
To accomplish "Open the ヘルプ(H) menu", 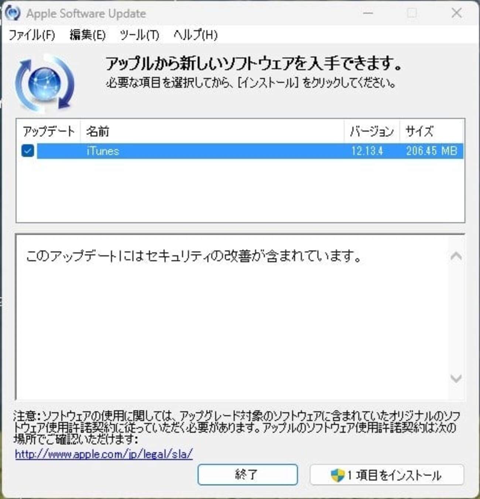I will (x=195, y=35).
